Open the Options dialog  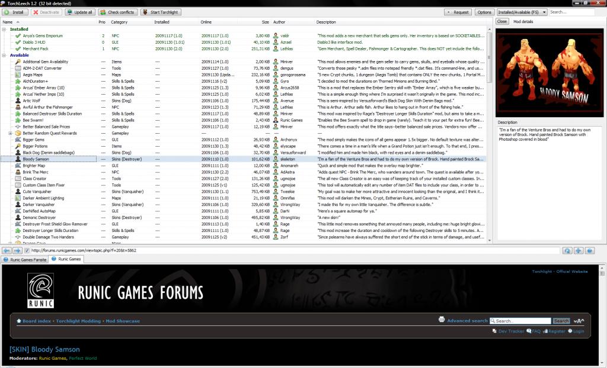484,12
